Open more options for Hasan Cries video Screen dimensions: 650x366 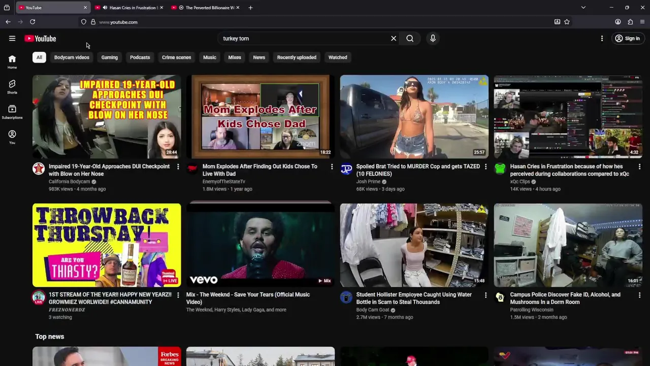tap(639, 167)
